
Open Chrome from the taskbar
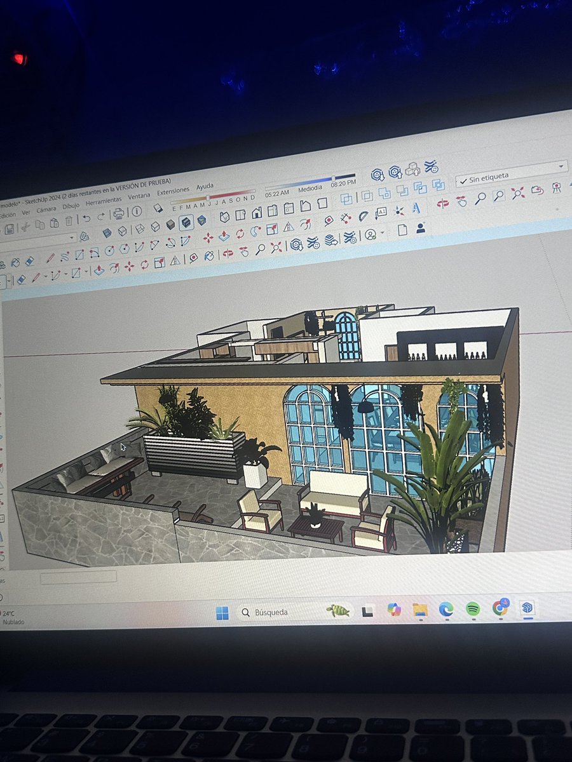coord(500,607)
